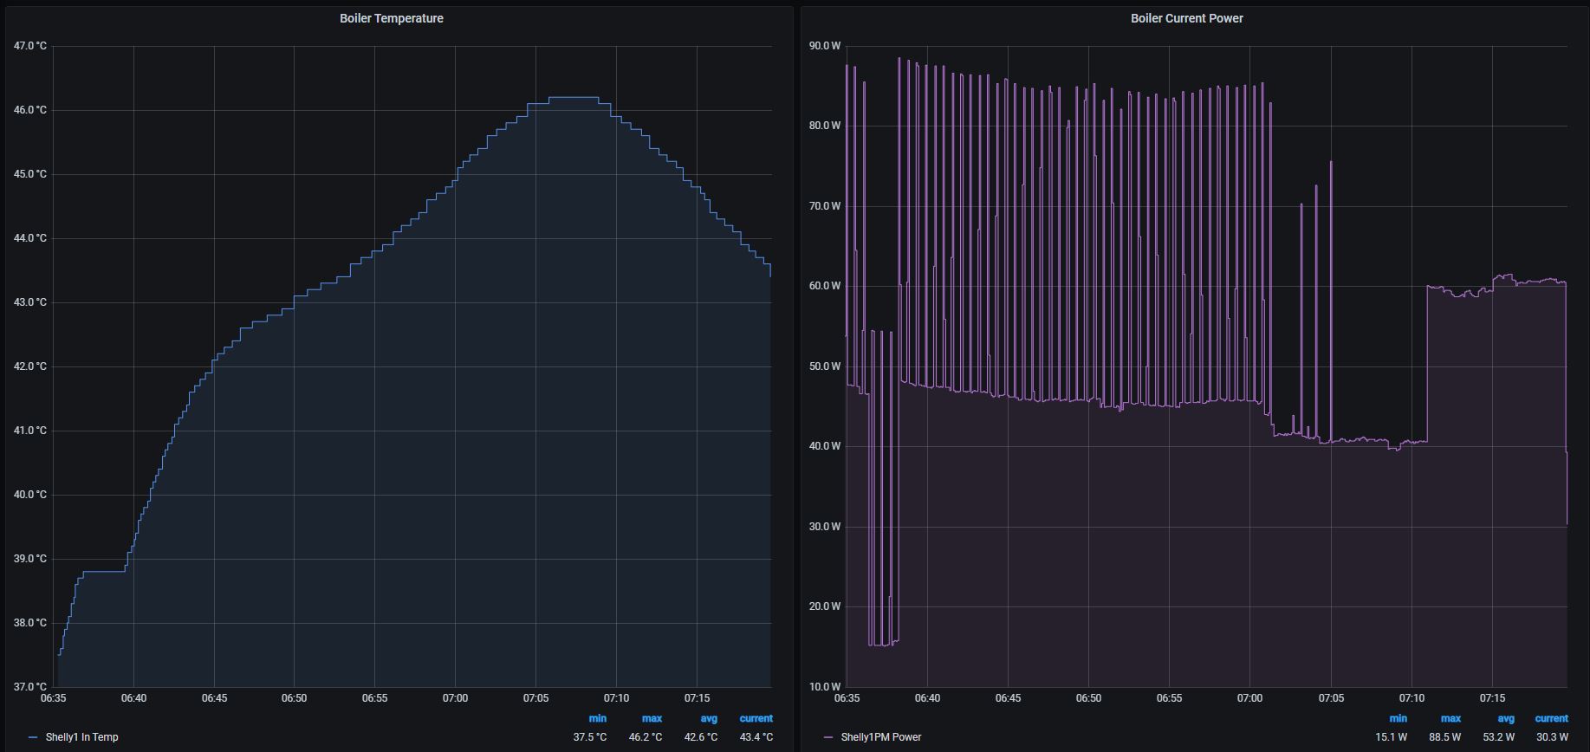The height and width of the screenshot is (752, 1590).
Task: Sort temperature legend by avg column
Action: click(708, 718)
